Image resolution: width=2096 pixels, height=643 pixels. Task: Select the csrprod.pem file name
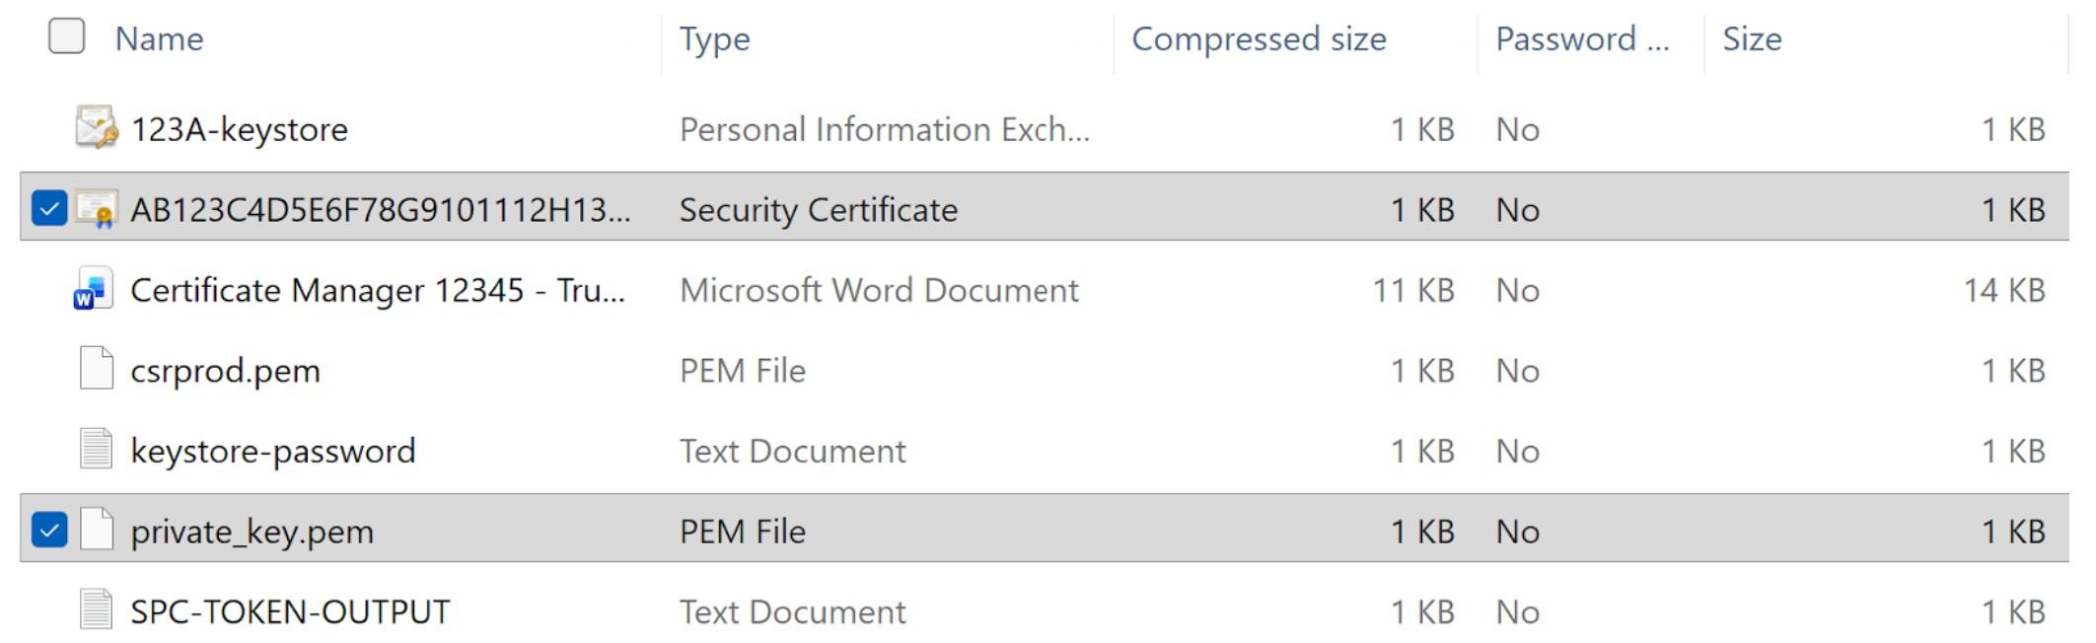[225, 371]
